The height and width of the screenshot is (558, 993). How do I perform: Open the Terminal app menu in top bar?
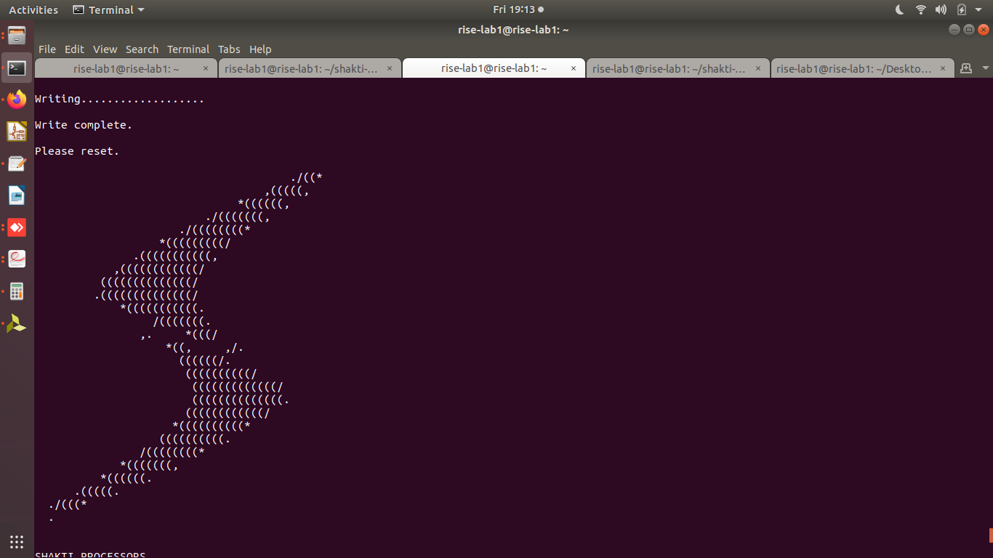pos(109,9)
